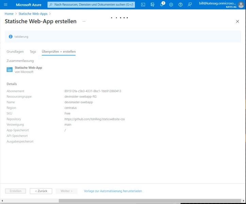
Task: Go to the Home breadcrumb
Action: (x=9, y=14)
